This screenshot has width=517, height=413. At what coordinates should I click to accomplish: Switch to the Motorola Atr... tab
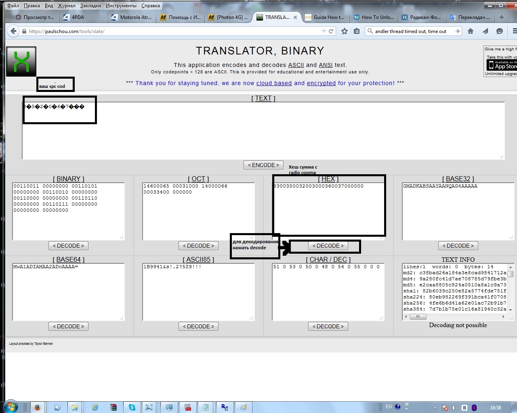[x=132, y=17]
